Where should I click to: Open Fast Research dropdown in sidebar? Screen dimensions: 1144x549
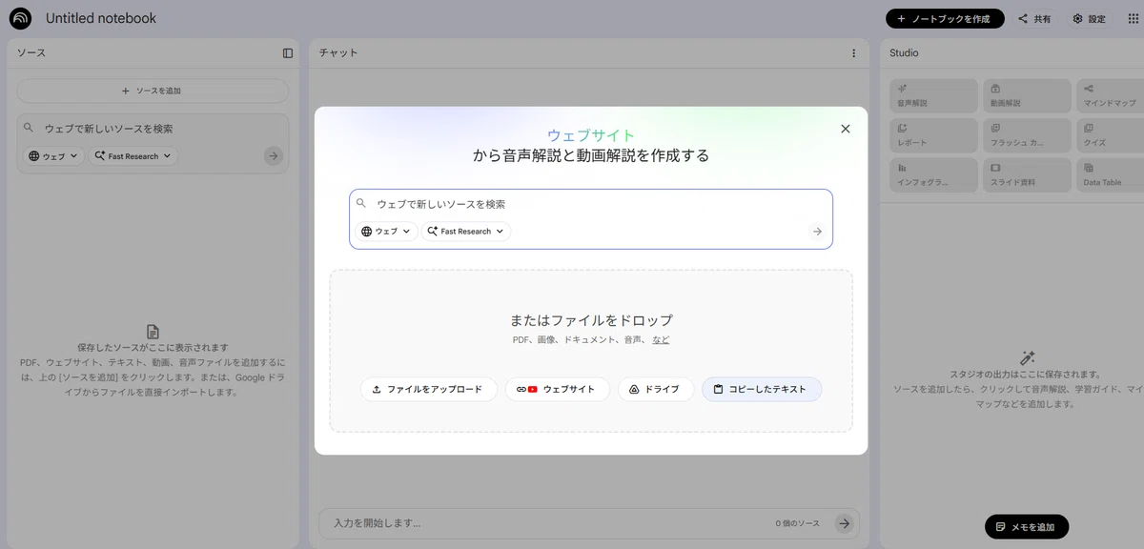coord(133,156)
